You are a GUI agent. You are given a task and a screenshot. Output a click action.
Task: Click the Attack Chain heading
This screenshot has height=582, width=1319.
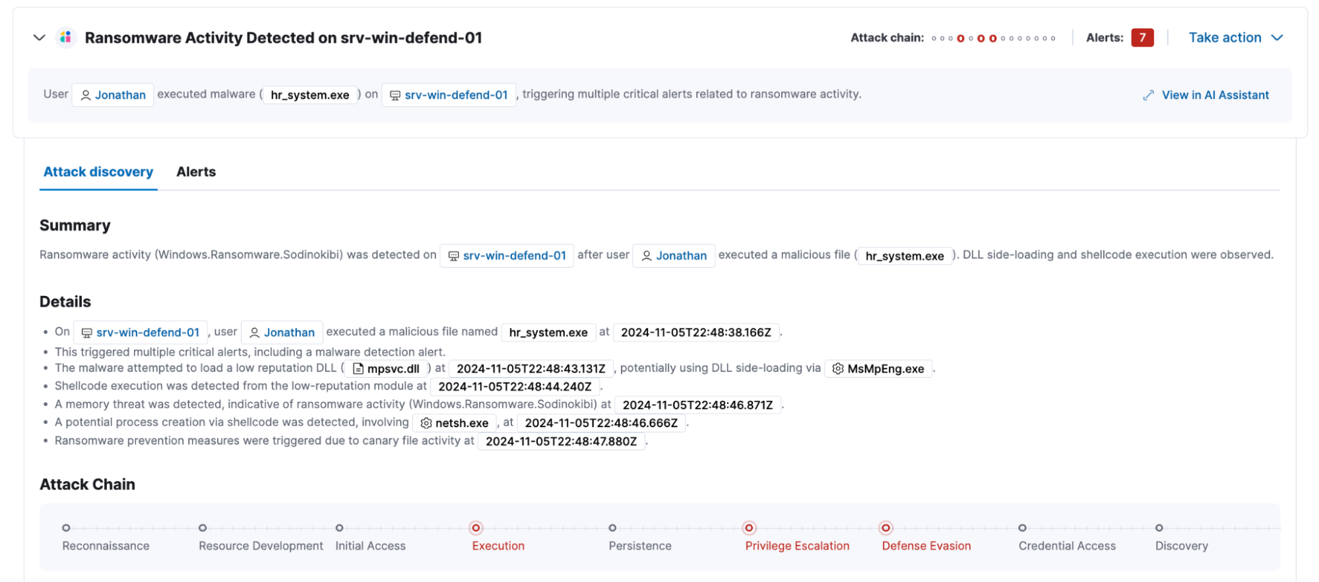87,484
